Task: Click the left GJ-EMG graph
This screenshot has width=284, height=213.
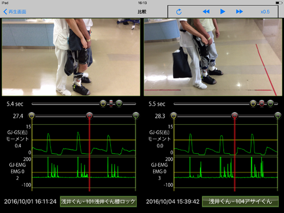Action: click(83, 172)
